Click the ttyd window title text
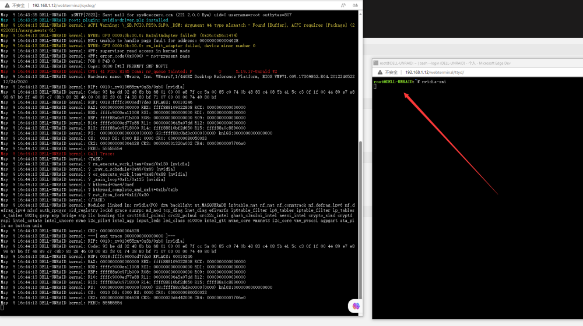The image size is (583, 326). coord(445,63)
